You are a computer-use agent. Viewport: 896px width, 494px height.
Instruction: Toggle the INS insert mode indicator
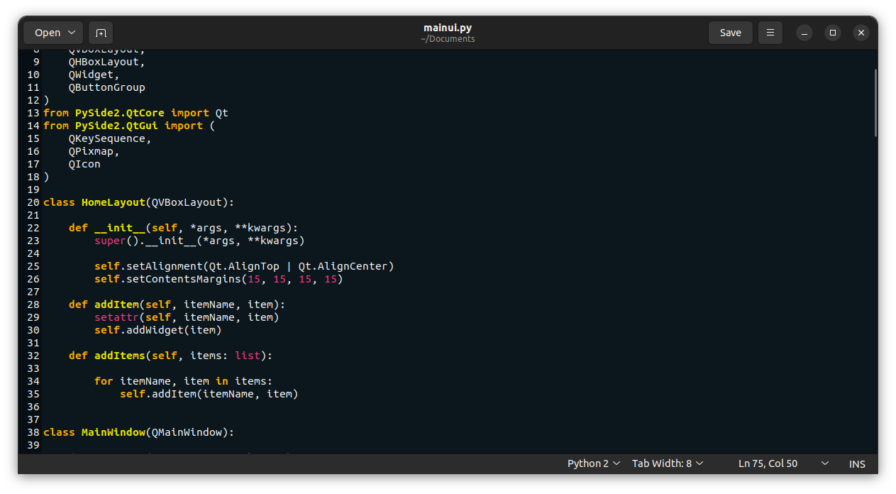point(857,463)
